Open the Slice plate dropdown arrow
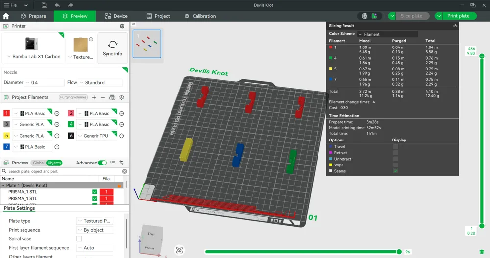490x258 pixels. tap(392, 16)
